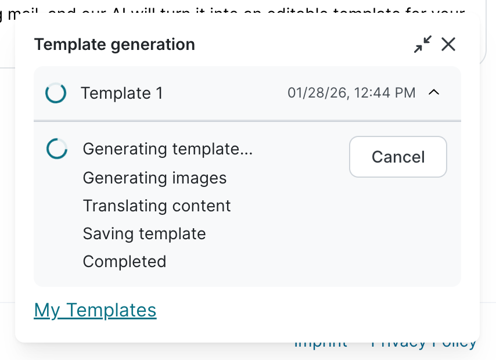Viewport: 496px width, 360px height.
Task: Close the Template generation dialog
Action: tap(448, 44)
